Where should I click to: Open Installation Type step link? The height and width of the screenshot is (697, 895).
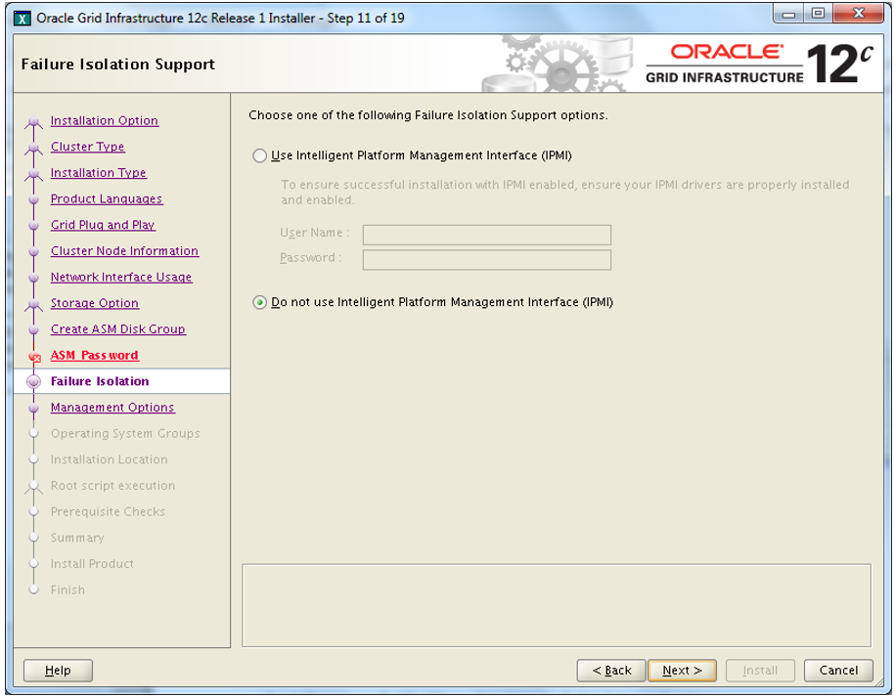(x=98, y=173)
